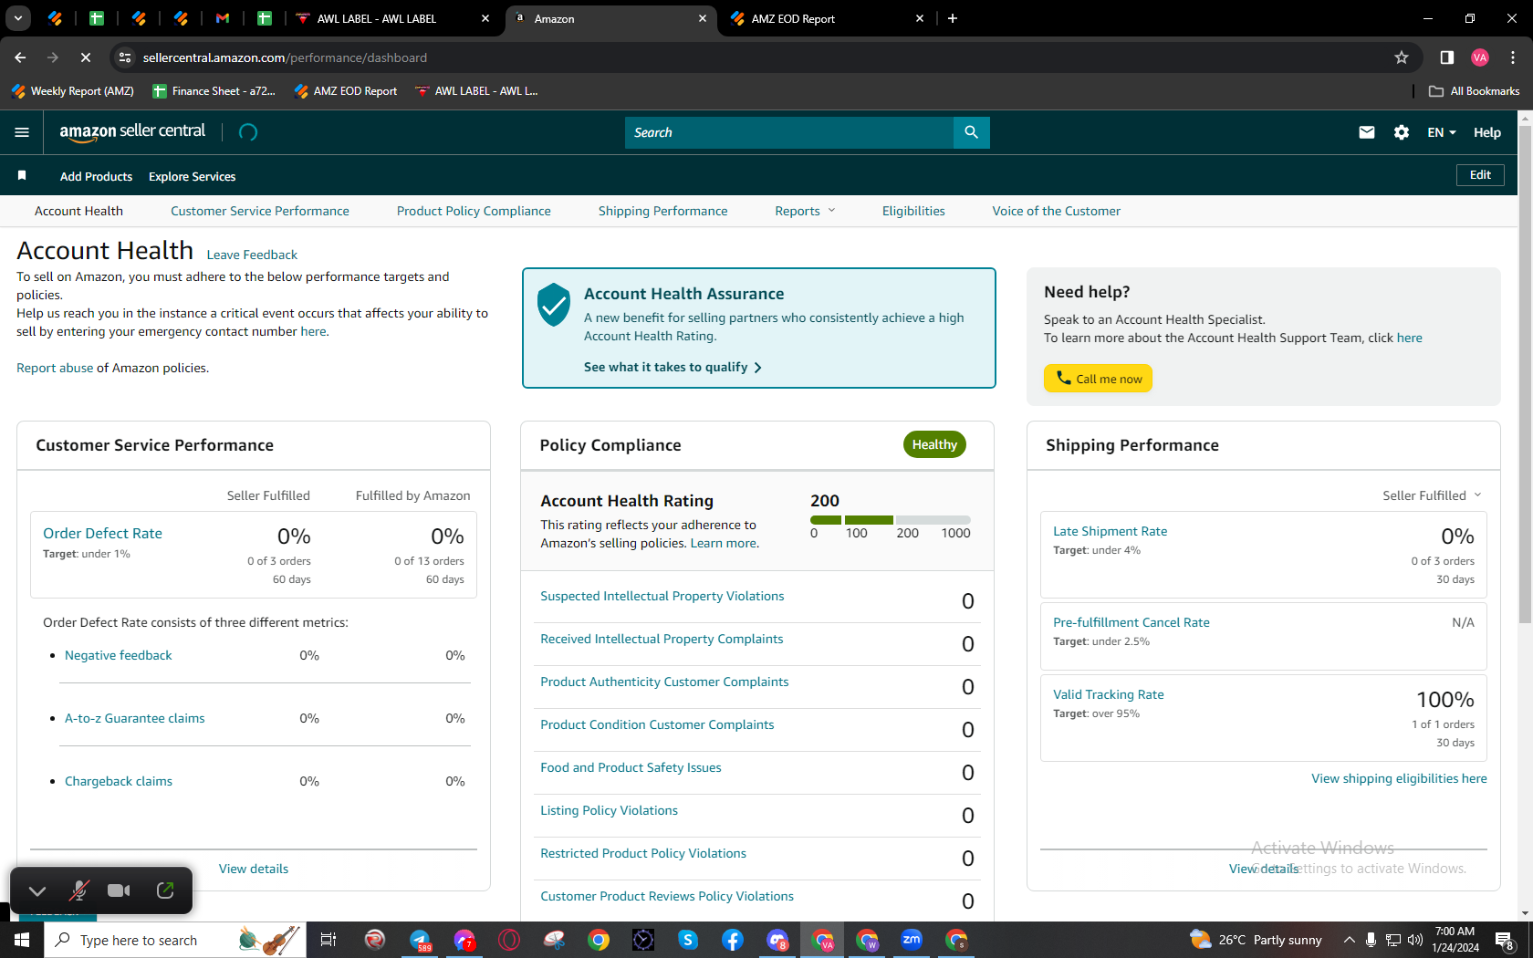Open Valid Tracking Rate link
This screenshot has height=958, width=1533.
pos(1109,694)
